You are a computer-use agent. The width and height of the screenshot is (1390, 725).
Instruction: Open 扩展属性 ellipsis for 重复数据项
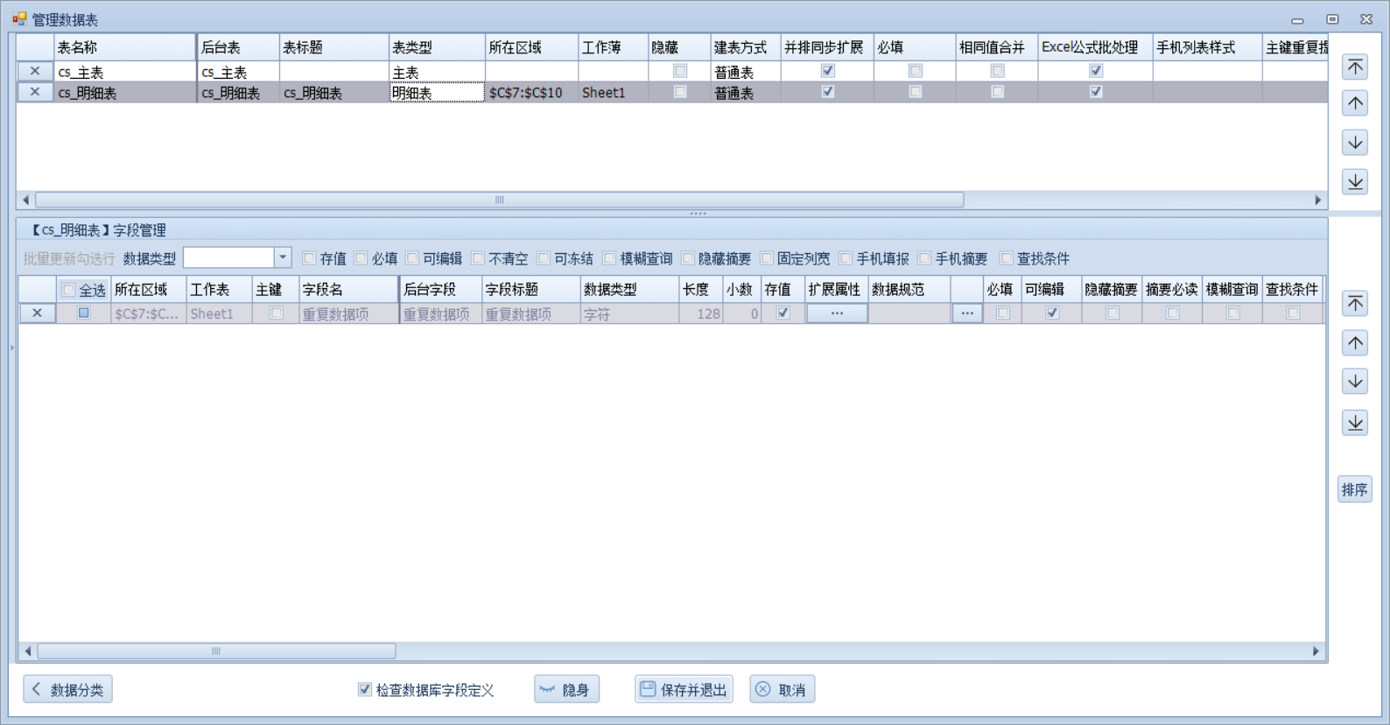837,313
